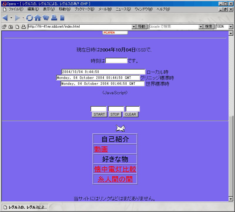Open the 編集(E) menu
235x212 pixels.
point(33,9)
